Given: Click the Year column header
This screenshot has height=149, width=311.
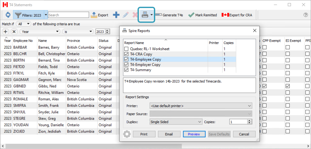Looking at the screenshot, I should 7,41.
